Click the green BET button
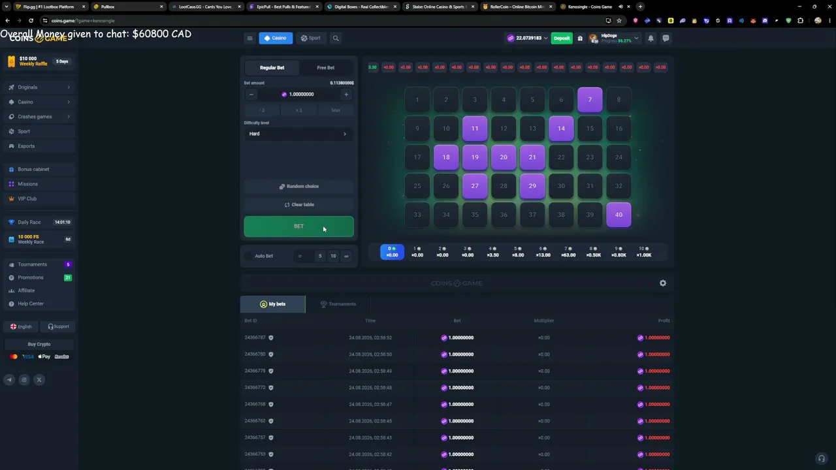 point(298,227)
